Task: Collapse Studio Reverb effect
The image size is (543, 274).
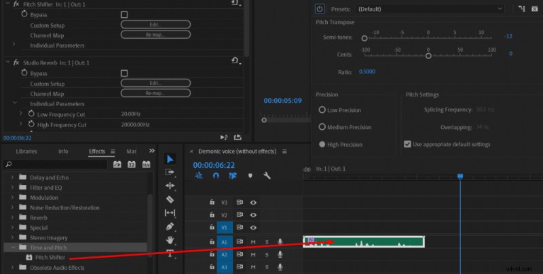Action: click(x=7, y=62)
